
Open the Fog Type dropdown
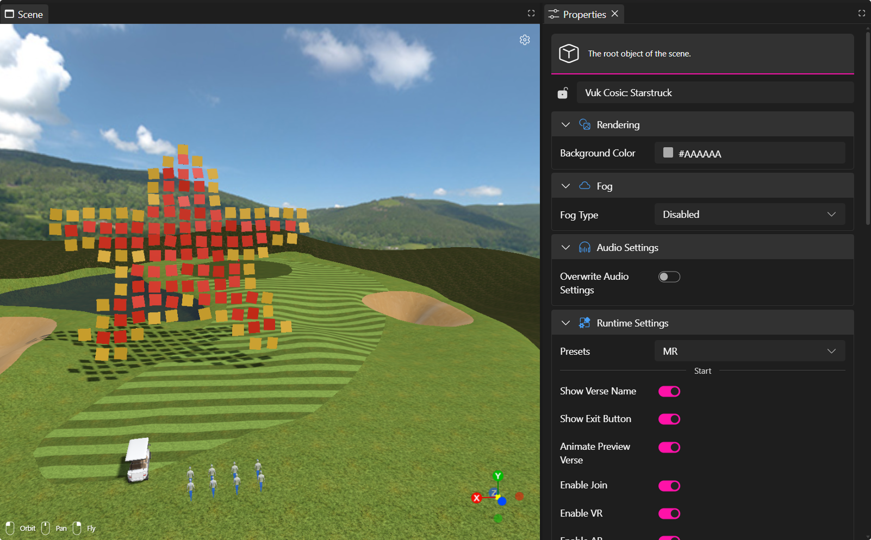point(749,215)
